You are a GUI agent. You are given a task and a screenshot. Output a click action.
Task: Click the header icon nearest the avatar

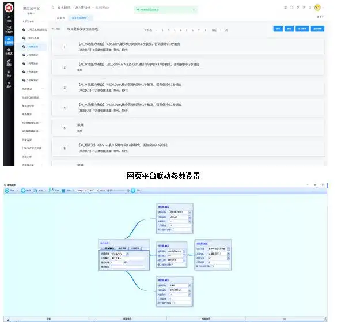point(310,7)
